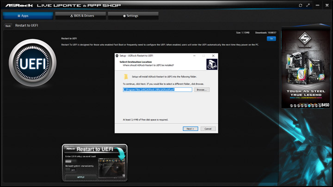Viewport: 333px width, 187px height.
Task: Minimize the ASRock App Shop window
Action: 317,5
